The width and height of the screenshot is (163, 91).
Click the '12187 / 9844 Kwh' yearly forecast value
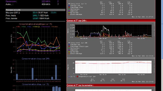point(41,18)
